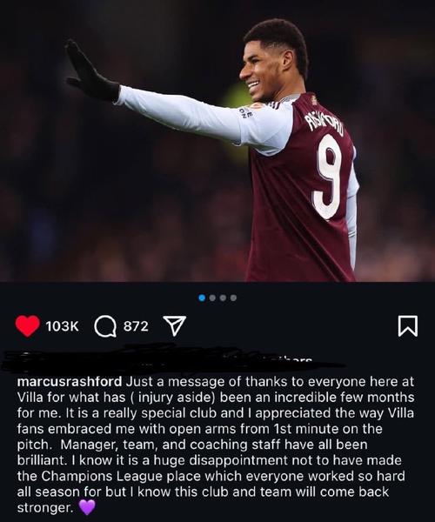This screenshot has height=522, width=435.
Task: Tap the black glove in the photo
Action: [x=90, y=73]
